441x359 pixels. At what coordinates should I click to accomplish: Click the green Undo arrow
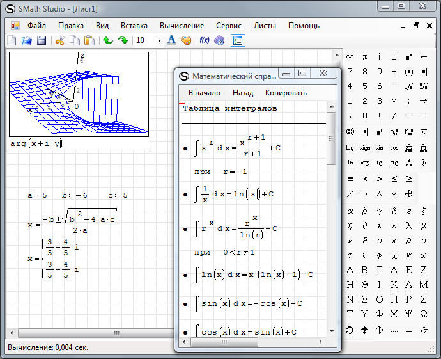click(108, 40)
